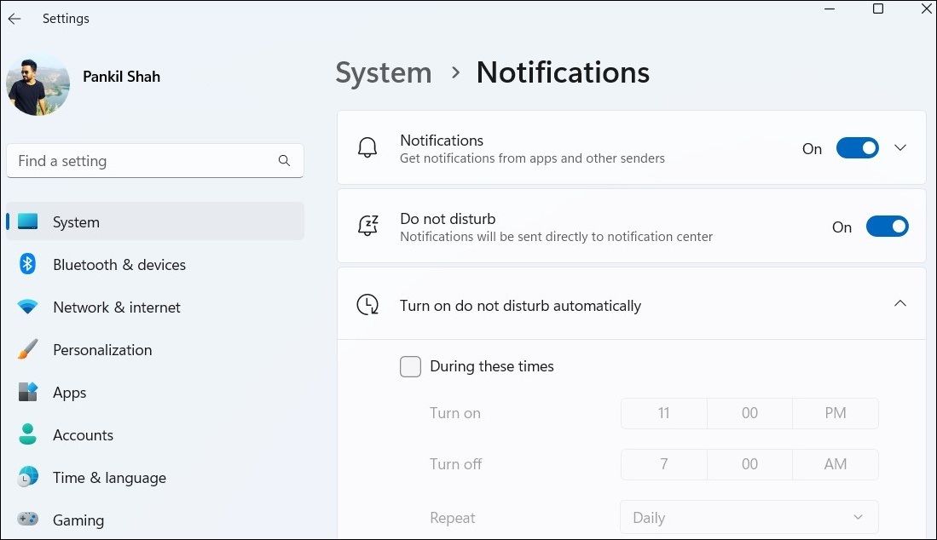Open the Repeat dropdown set to Daily

(748, 517)
